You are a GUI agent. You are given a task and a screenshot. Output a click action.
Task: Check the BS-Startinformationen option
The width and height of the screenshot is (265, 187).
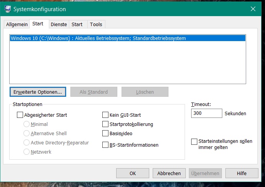(105, 145)
